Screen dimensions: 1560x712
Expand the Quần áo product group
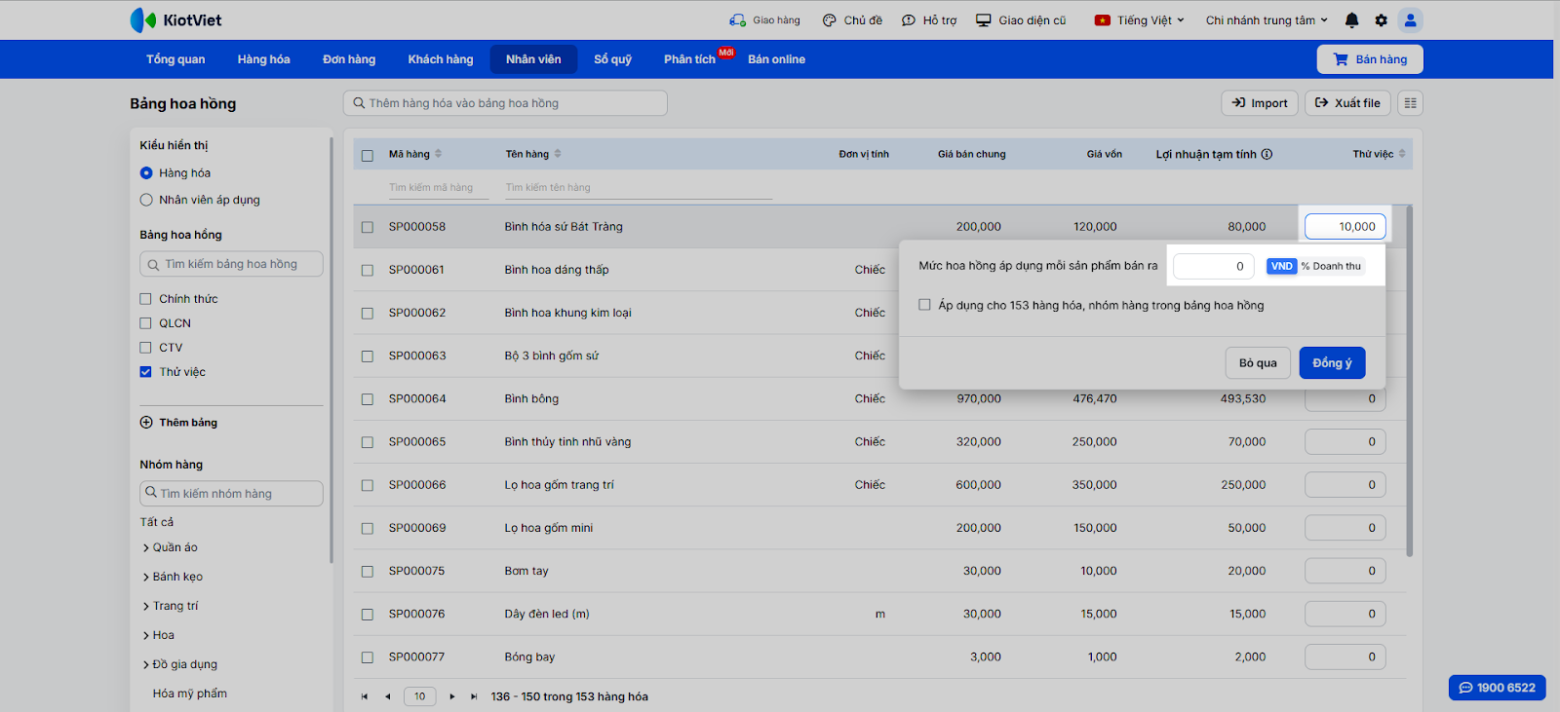pyautogui.click(x=146, y=548)
